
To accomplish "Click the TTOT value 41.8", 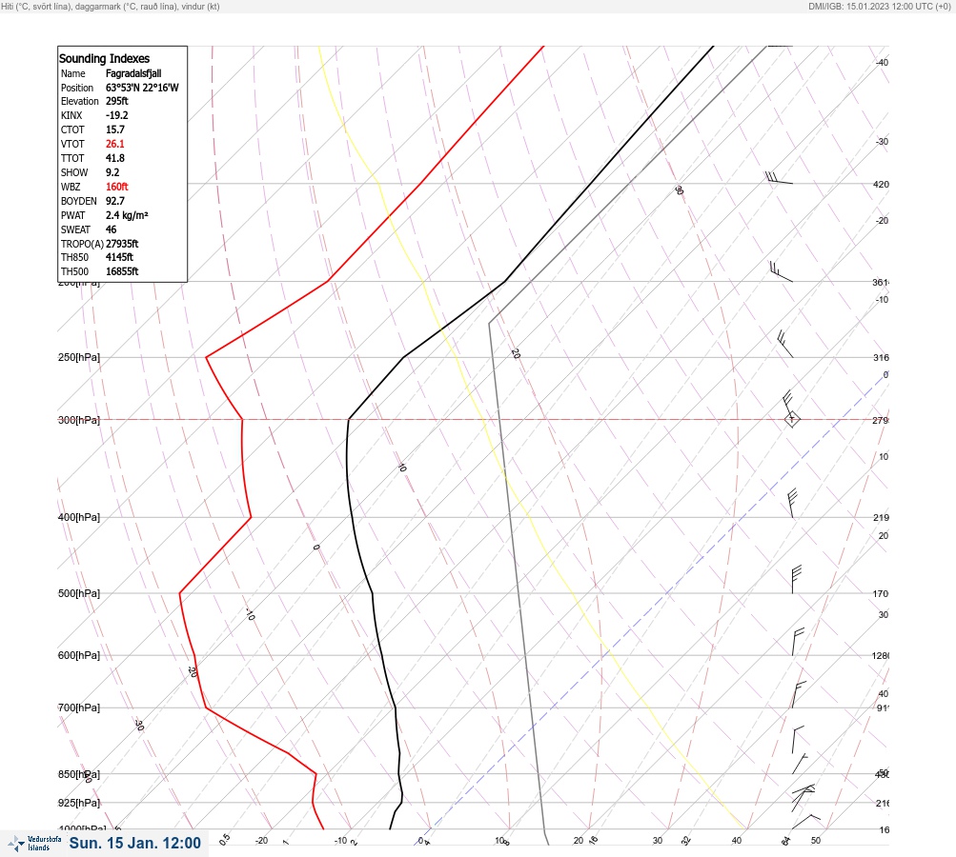I will [x=115, y=158].
